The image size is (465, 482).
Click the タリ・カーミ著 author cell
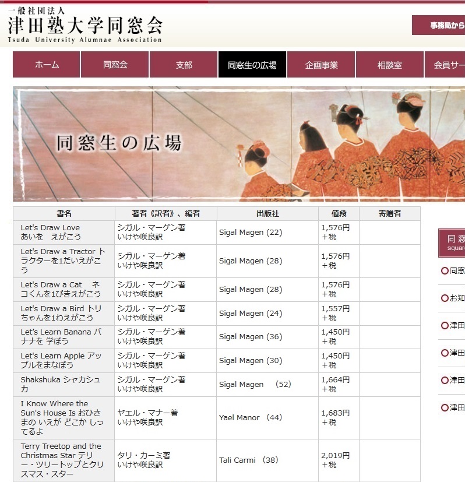(x=165, y=460)
